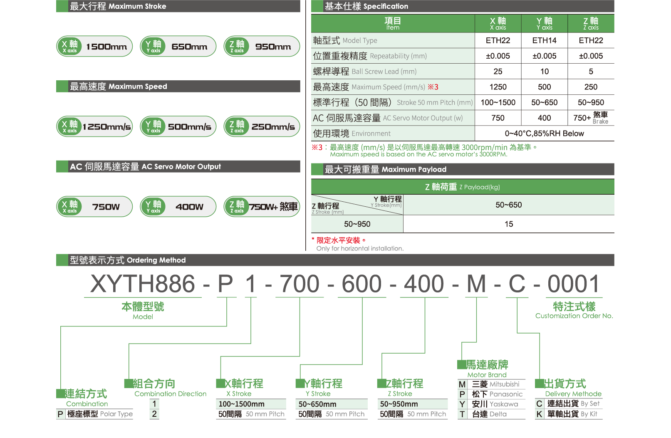The height and width of the screenshot is (438, 671).
Task: Click the stroke range cell 100~1500
Action: point(498,102)
